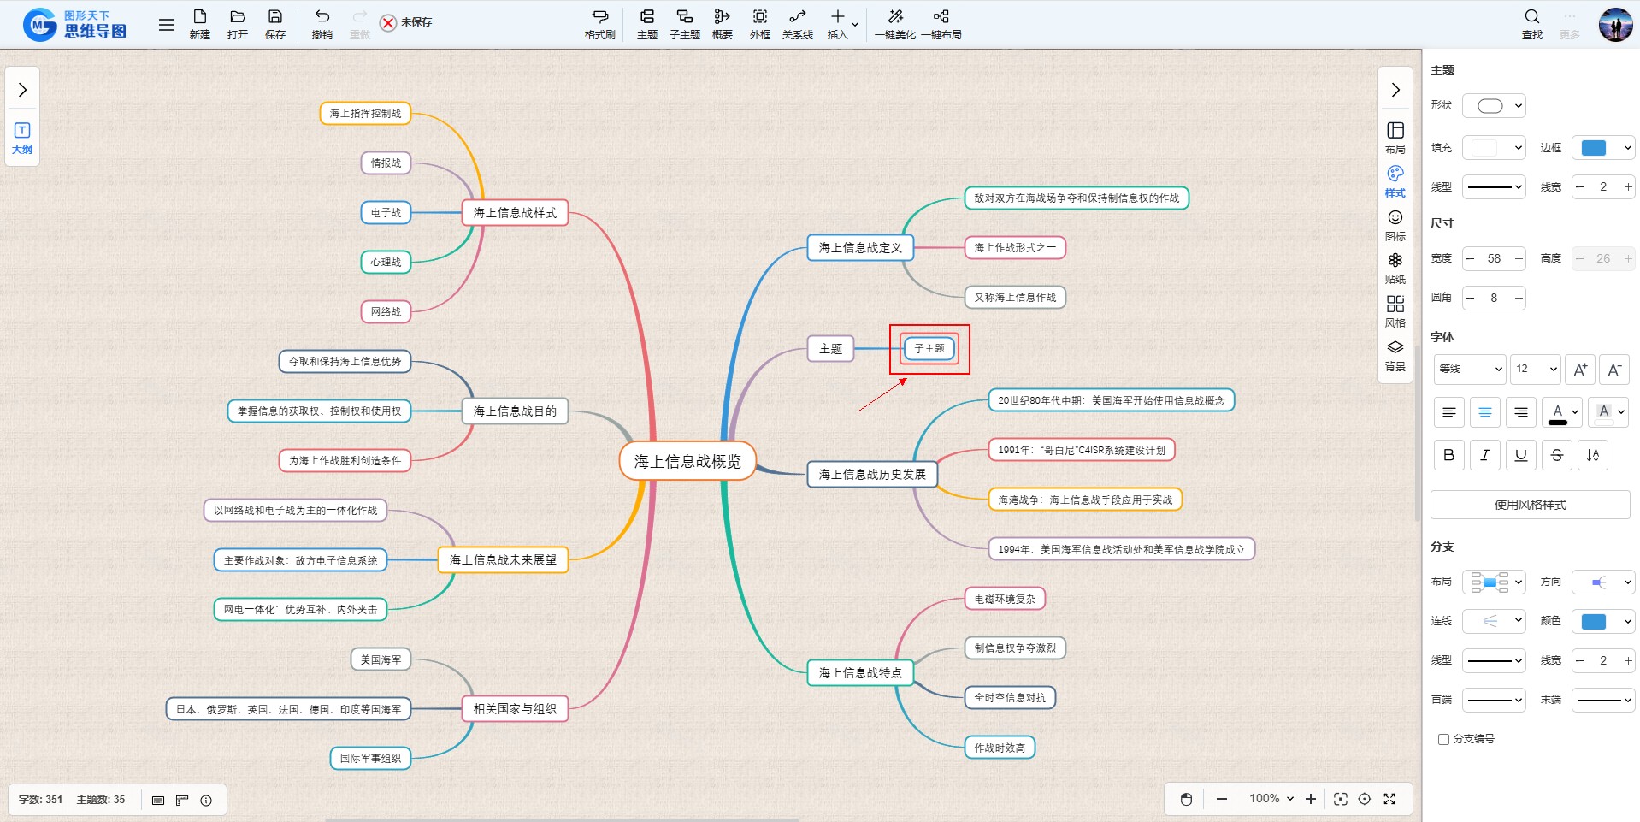Toggle underline text formatting
Viewport: 1640px width, 822px height.
pyautogui.click(x=1520, y=455)
